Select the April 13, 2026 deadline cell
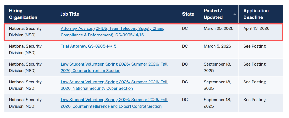 tap(256, 28)
